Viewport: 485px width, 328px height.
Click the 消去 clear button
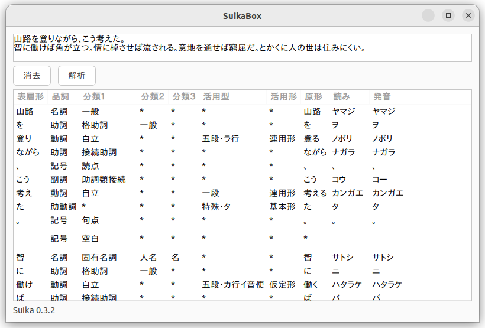(32, 76)
